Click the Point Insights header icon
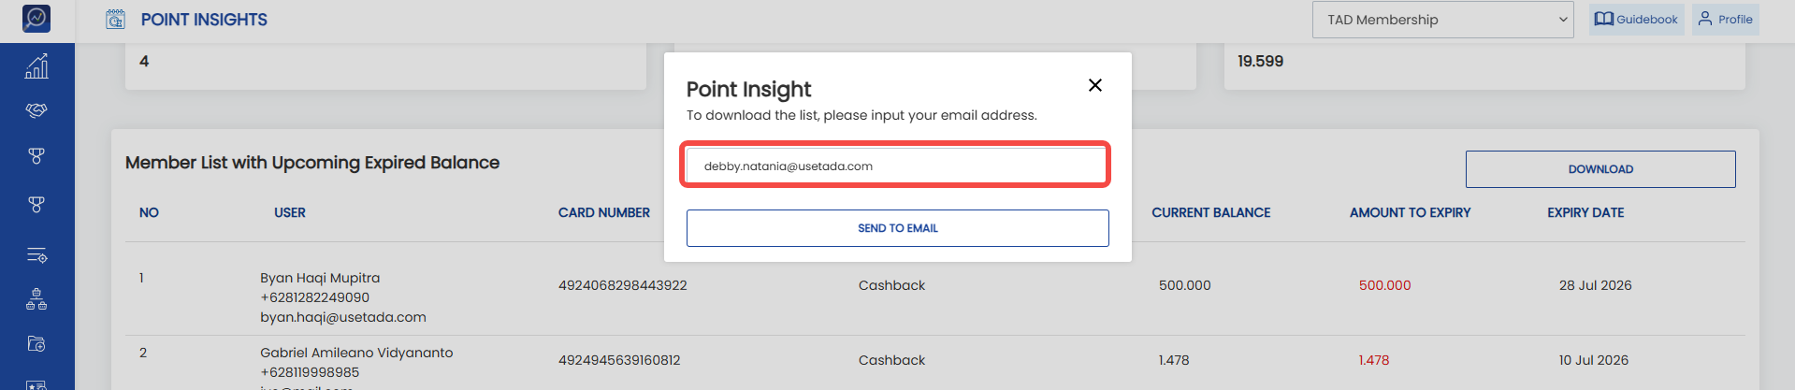The image size is (1795, 390). [115, 19]
